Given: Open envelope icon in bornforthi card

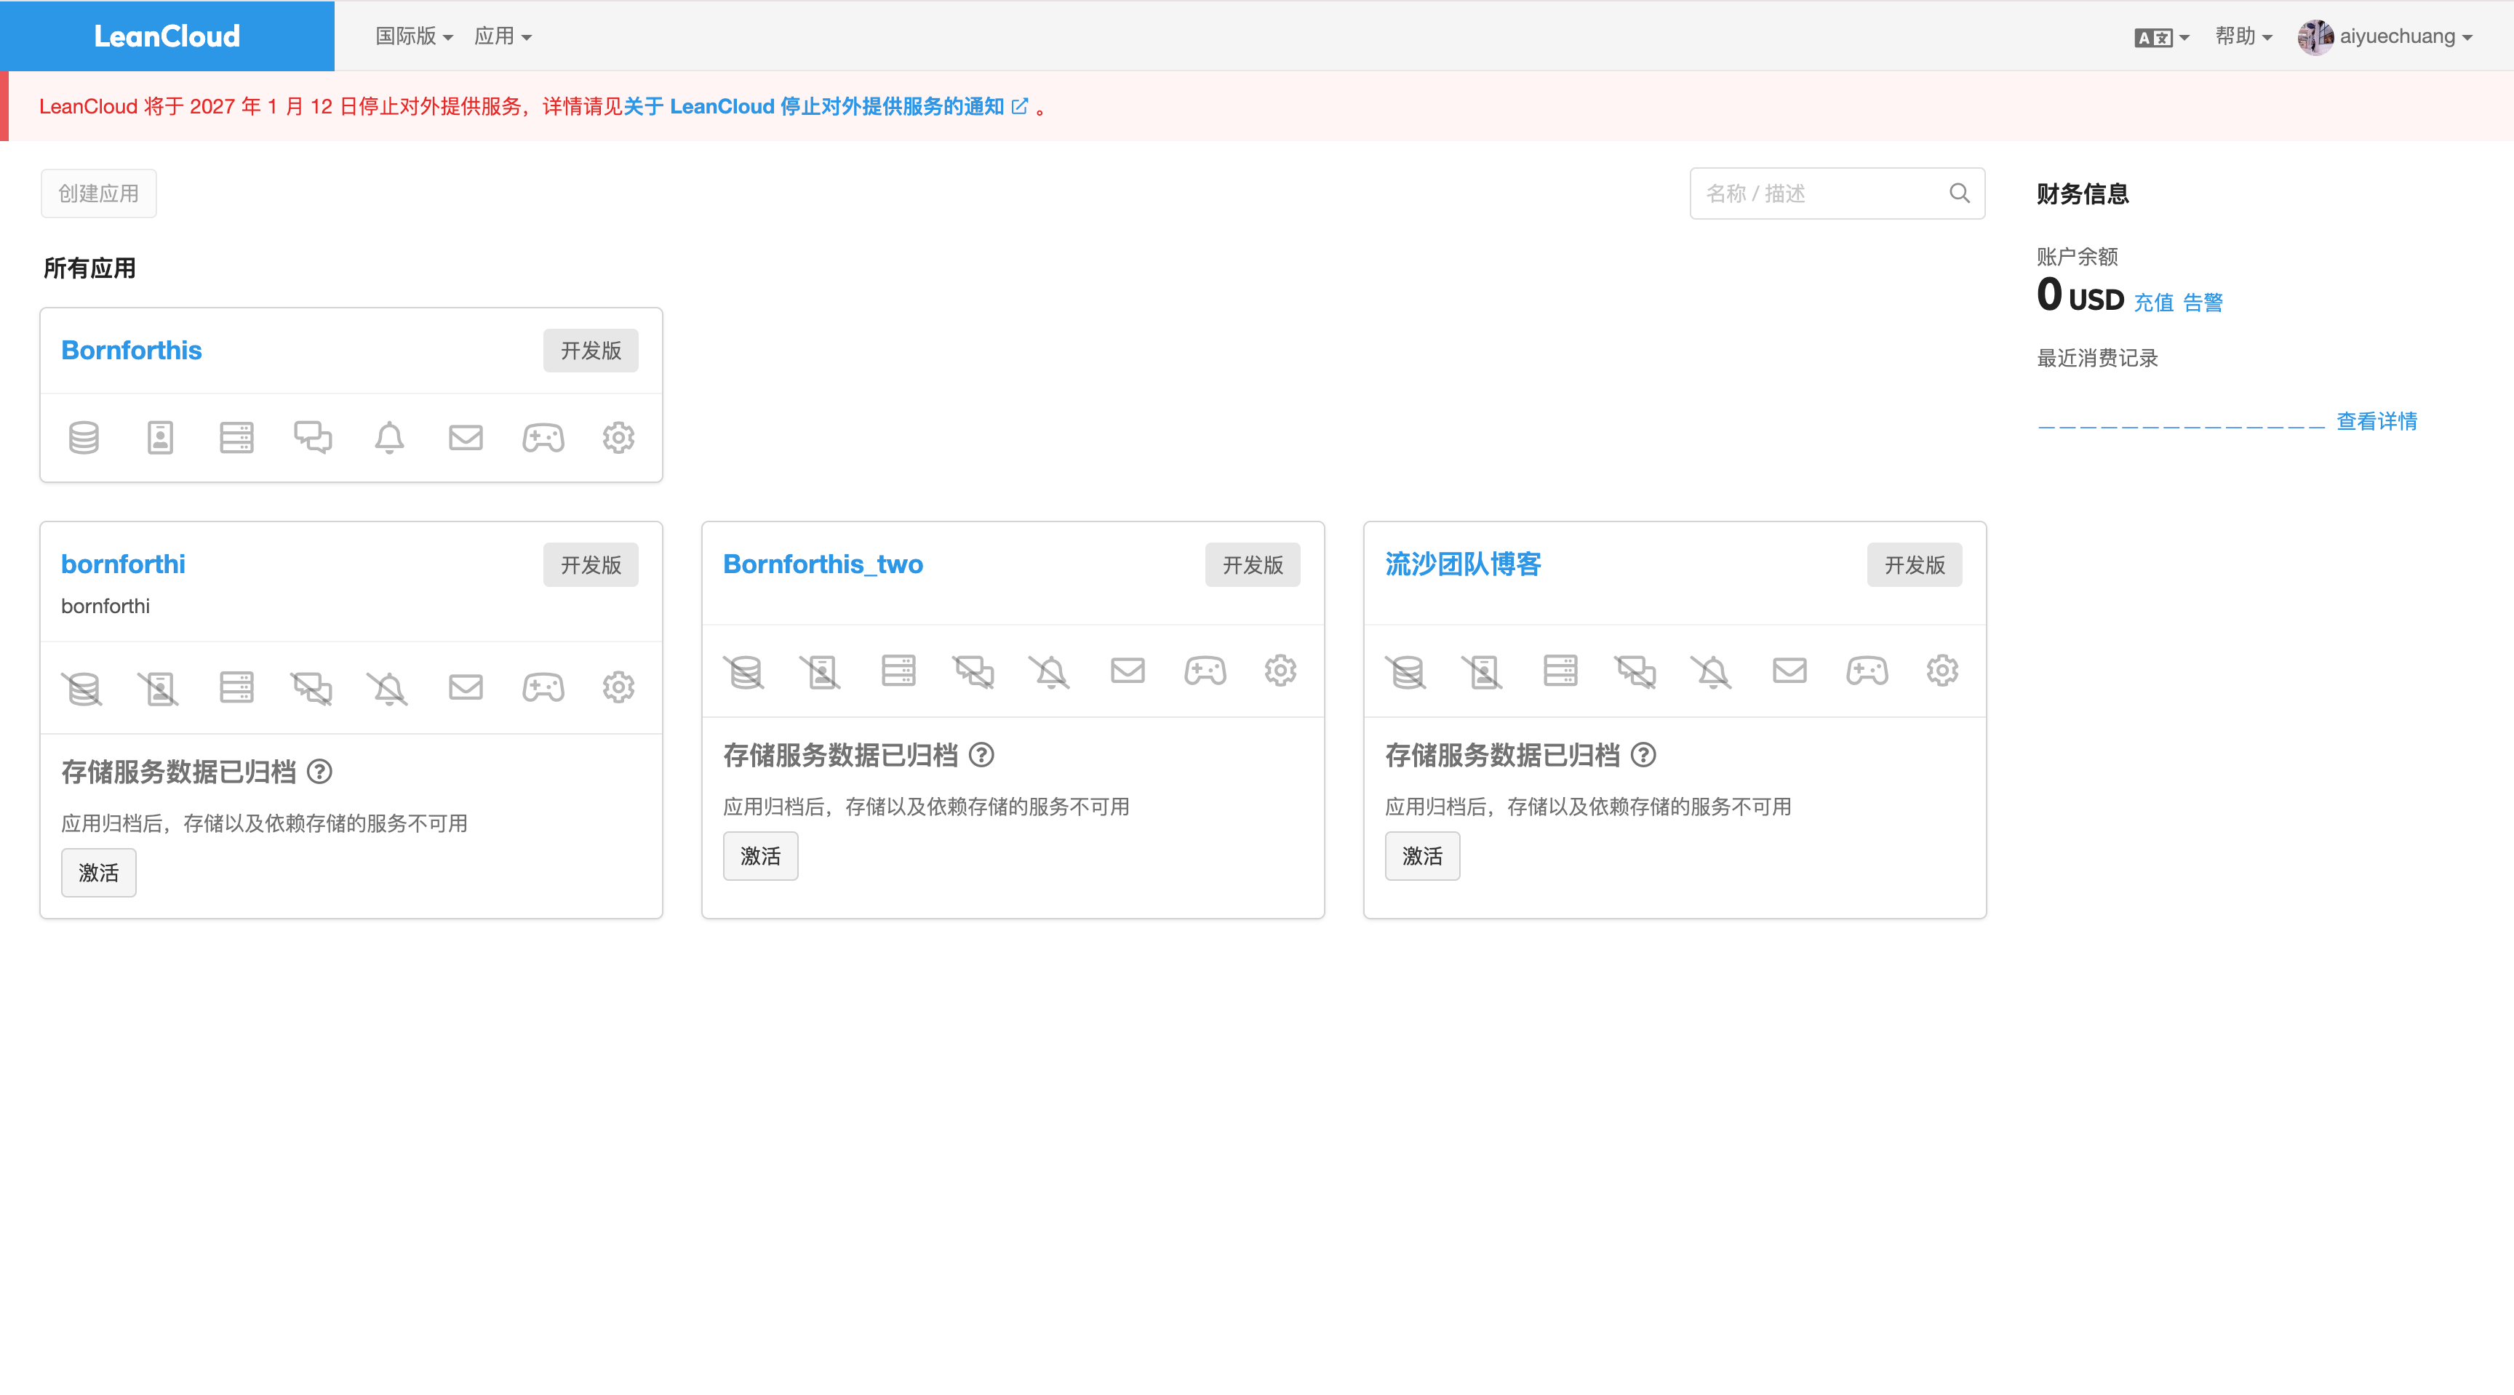Looking at the screenshot, I should [466, 688].
